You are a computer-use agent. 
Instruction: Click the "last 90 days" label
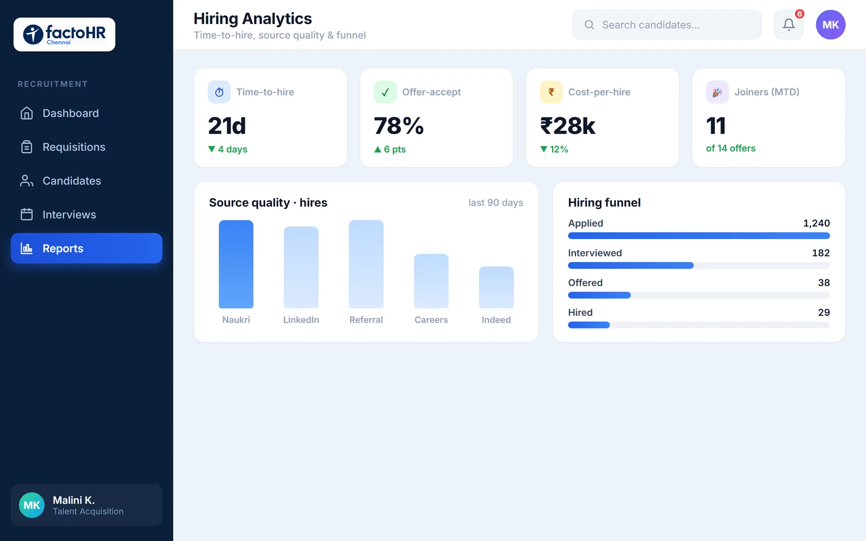click(495, 203)
